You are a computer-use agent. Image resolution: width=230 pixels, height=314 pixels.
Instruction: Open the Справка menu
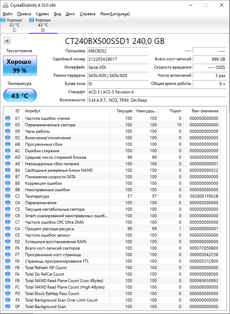(87, 14)
